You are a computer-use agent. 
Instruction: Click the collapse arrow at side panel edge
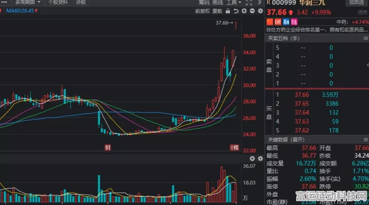(x=368, y=65)
